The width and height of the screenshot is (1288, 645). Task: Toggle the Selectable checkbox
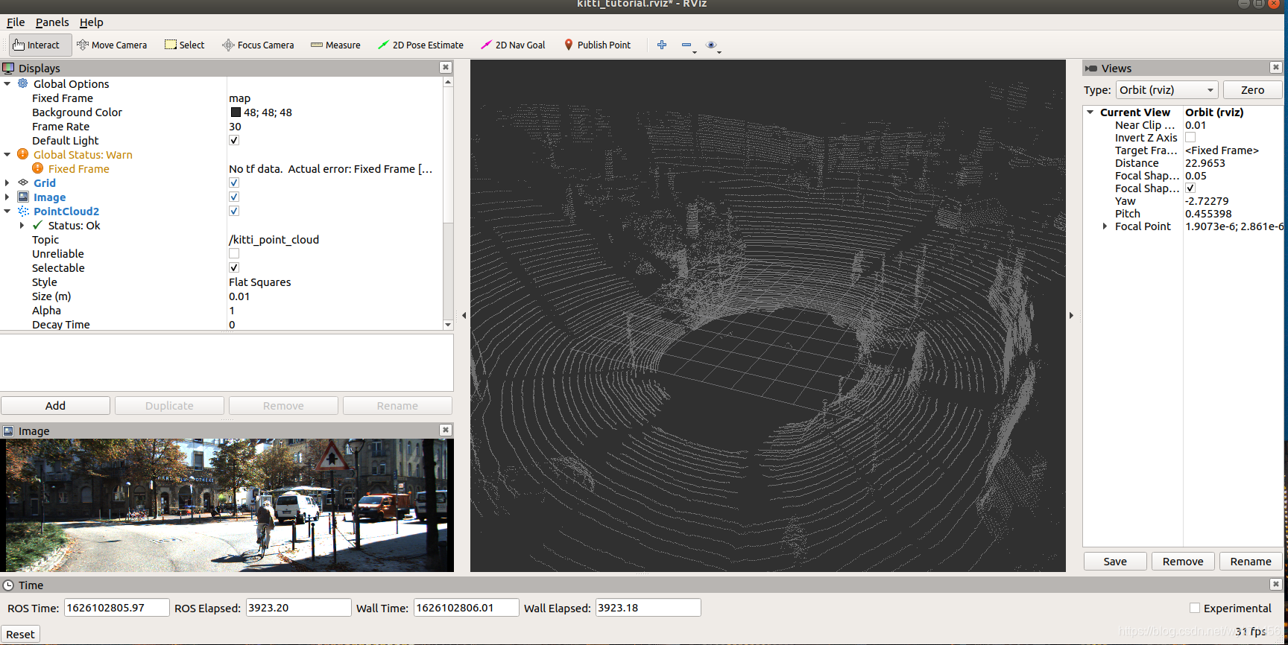pyautogui.click(x=234, y=267)
